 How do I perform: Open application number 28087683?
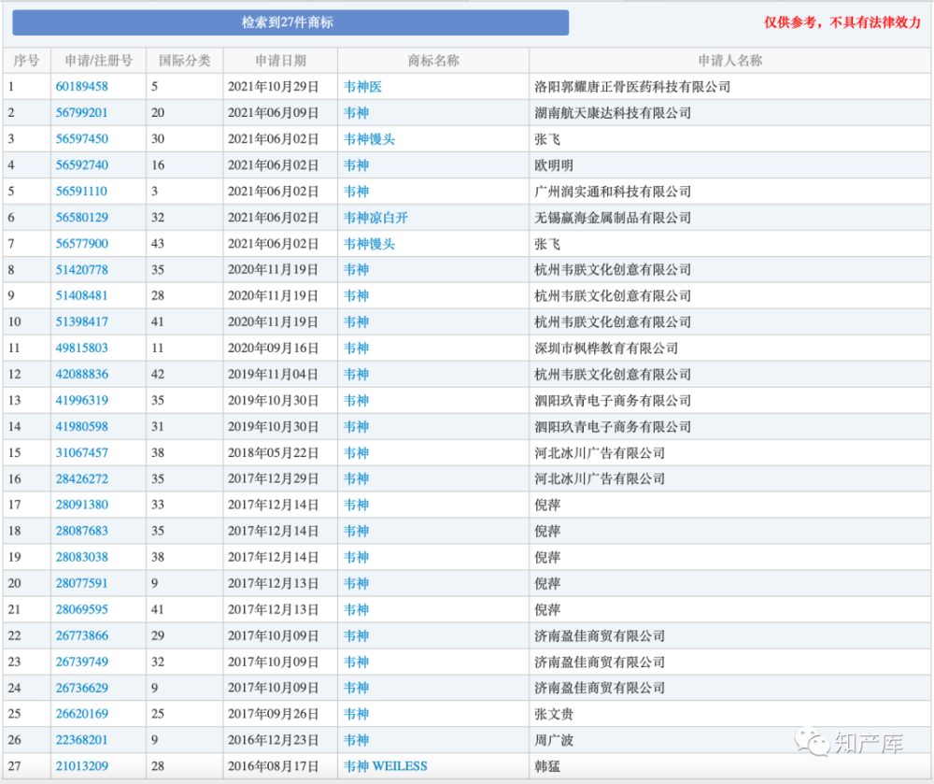coord(81,532)
